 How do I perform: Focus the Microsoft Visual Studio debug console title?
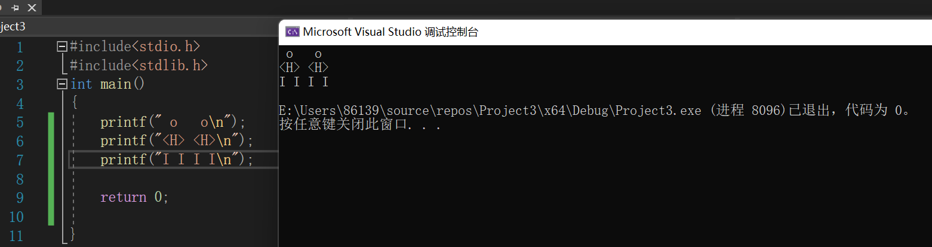(x=390, y=32)
